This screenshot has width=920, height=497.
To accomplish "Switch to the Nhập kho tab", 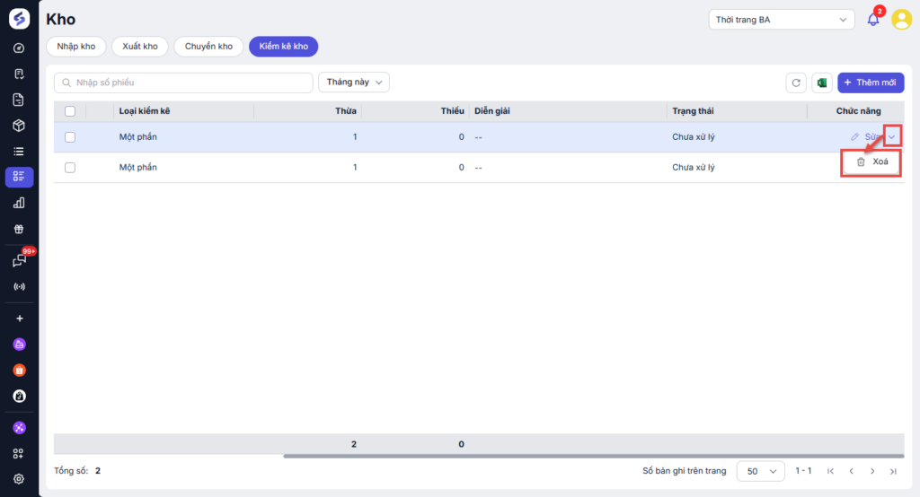I will [76, 47].
